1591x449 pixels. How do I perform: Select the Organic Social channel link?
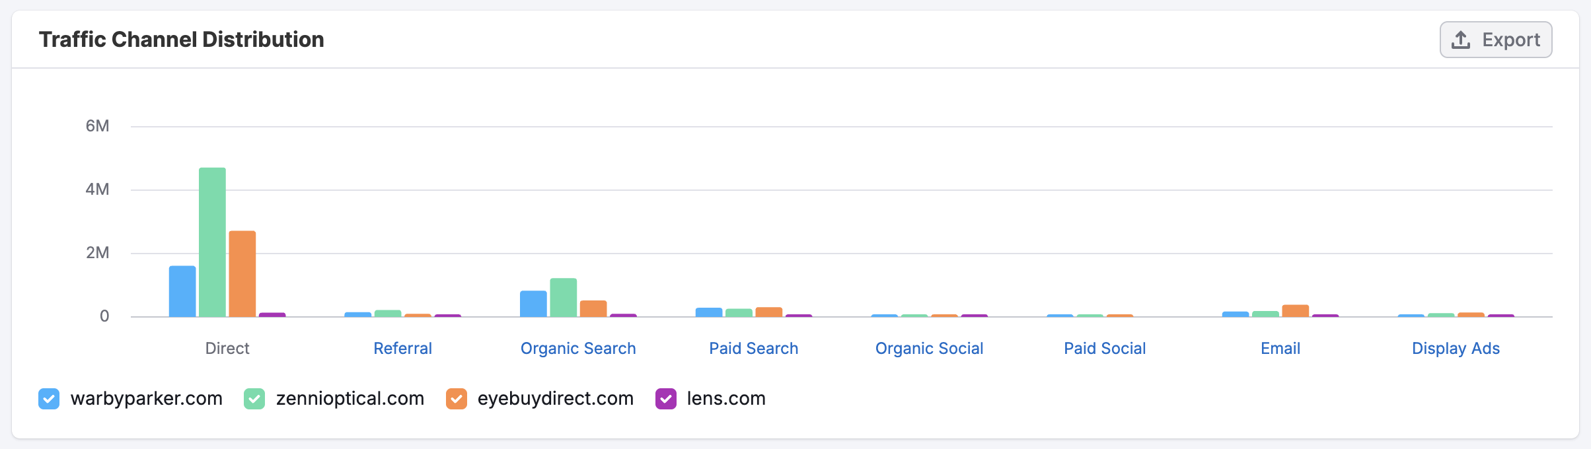click(929, 349)
